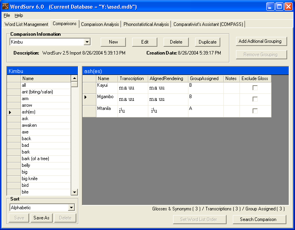Click the Edit comparison button
The height and width of the screenshot is (230, 295).
[x=145, y=42]
